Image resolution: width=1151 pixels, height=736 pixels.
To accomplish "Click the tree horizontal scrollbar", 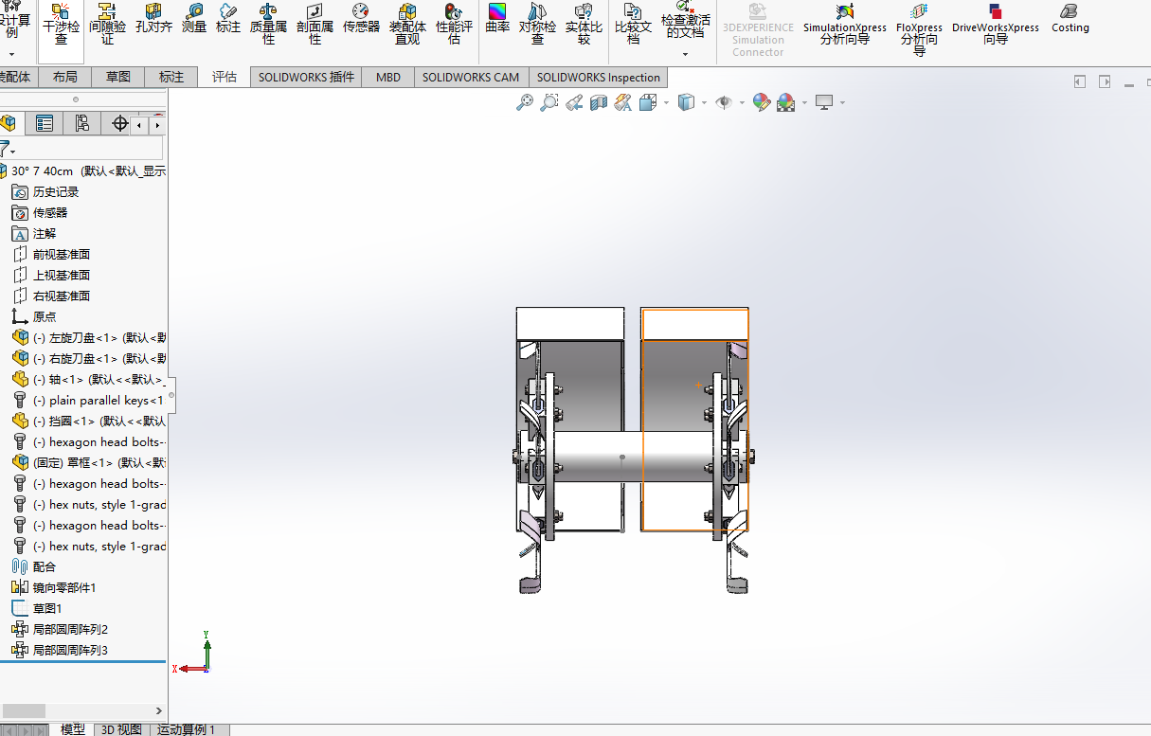I will (x=24, y=710).
